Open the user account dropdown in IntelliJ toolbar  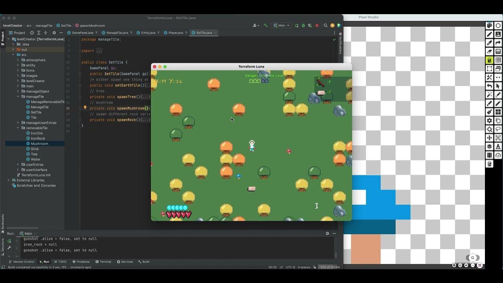point(256,26)
